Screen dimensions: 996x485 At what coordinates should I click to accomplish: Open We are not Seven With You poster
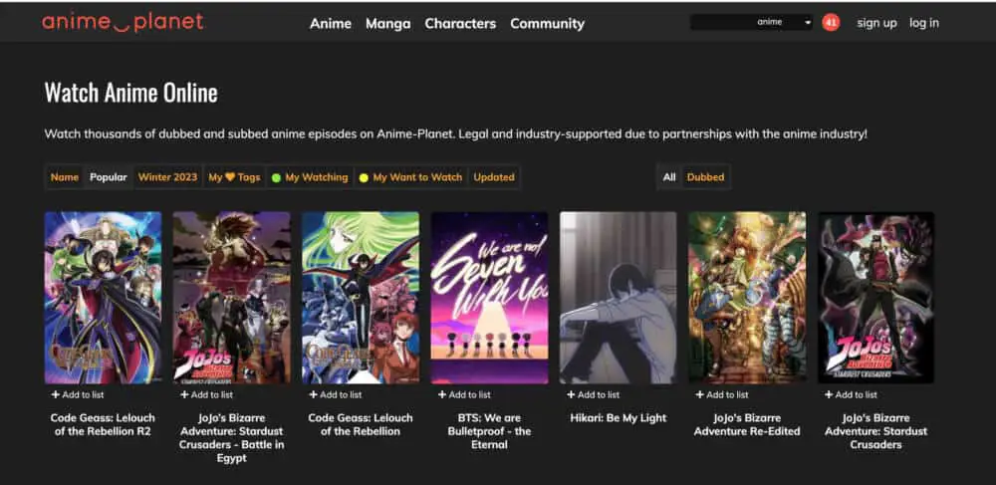[490, 298]
